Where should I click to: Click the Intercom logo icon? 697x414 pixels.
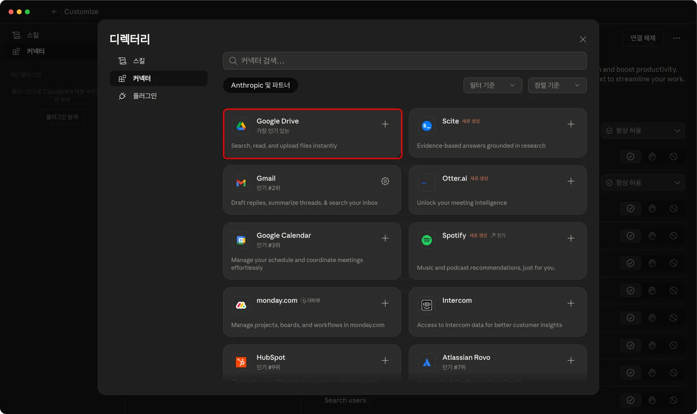point(427,305)
